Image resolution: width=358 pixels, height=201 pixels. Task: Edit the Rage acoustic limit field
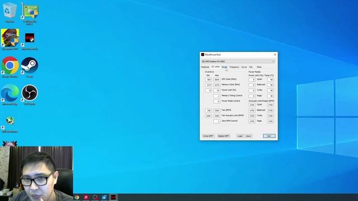(x=252, y=122)
